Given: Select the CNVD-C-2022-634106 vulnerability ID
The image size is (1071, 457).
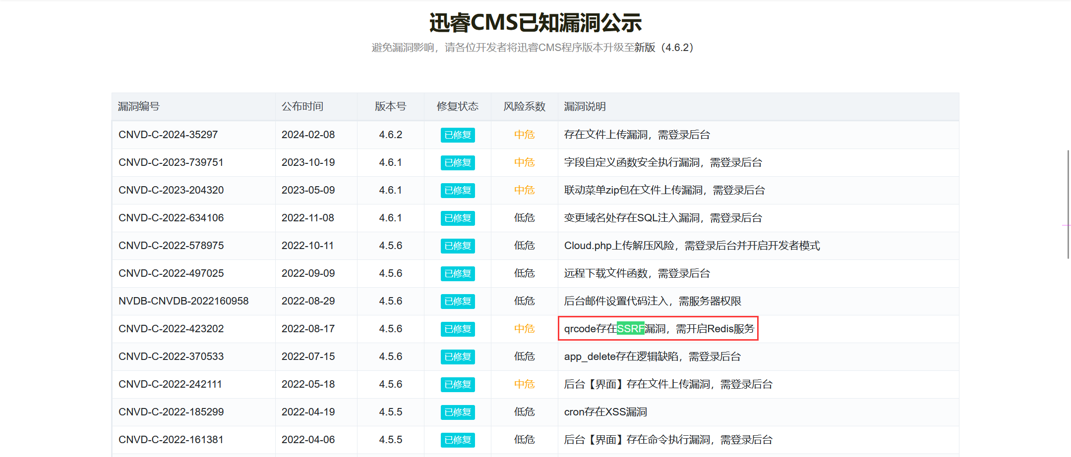Looking at the screenshot, I should pos(171,218).
